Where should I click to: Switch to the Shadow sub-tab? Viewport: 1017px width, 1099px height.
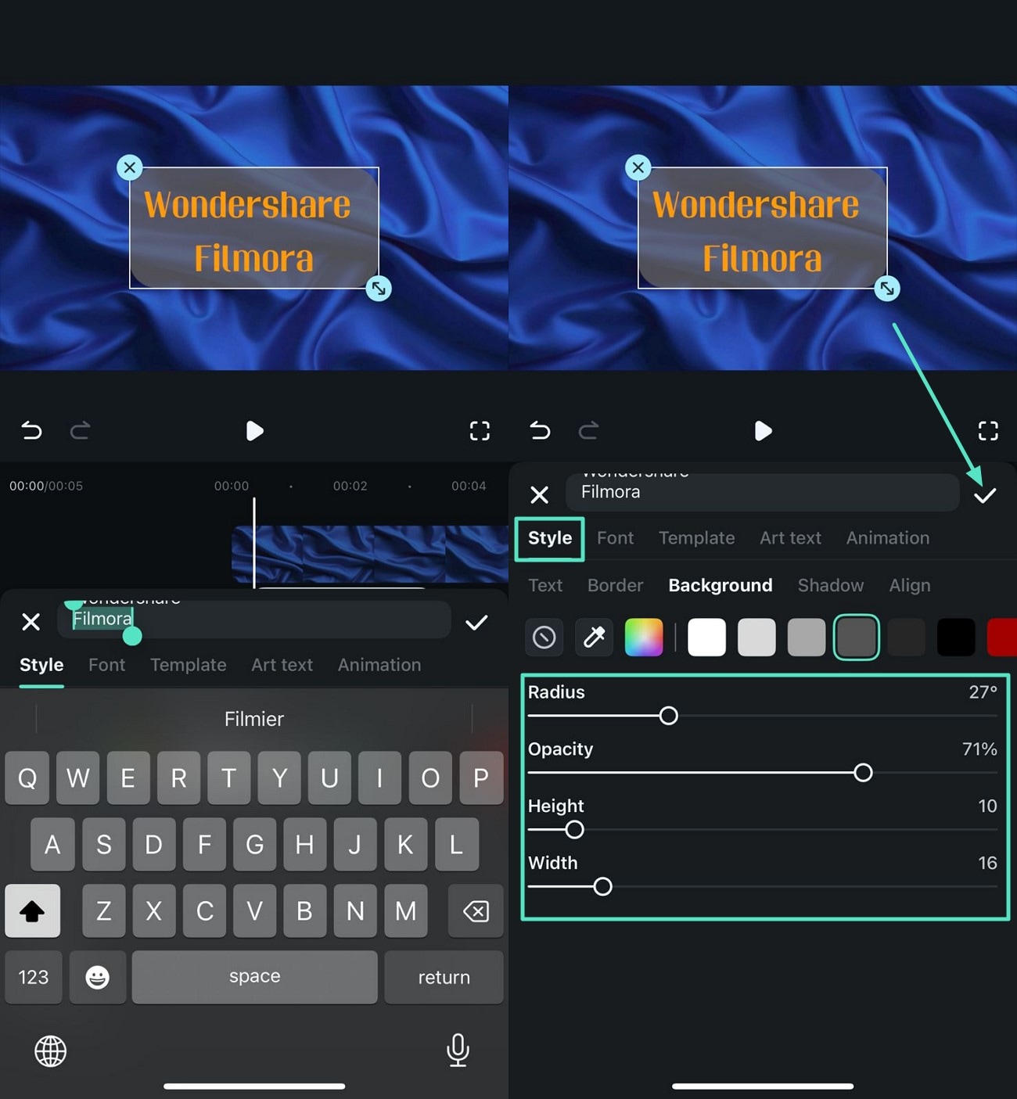831,585
